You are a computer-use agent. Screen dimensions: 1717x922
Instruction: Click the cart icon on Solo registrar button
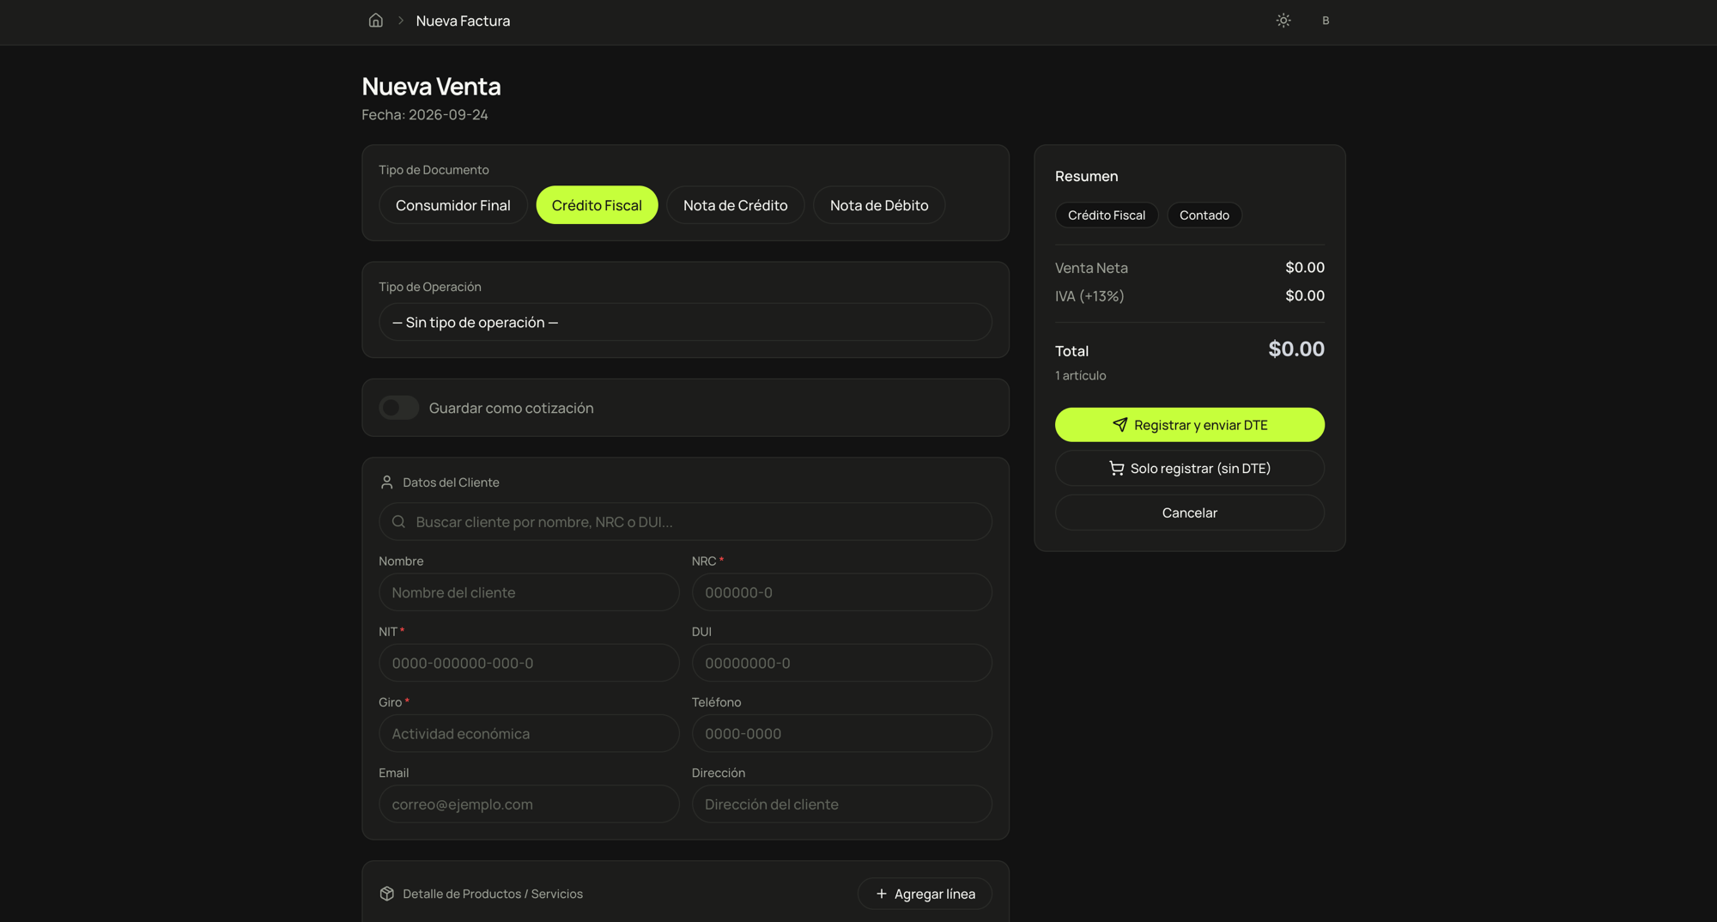(1116, 468)
